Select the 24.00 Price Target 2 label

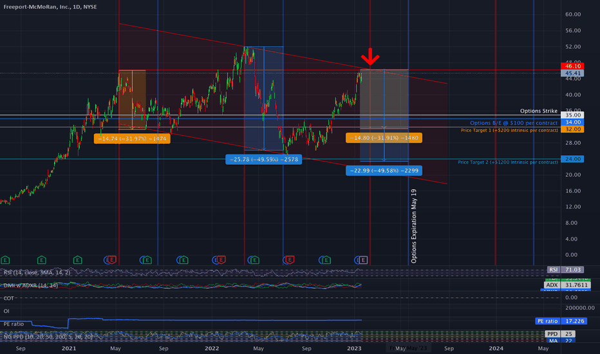(x=572, y=159)
